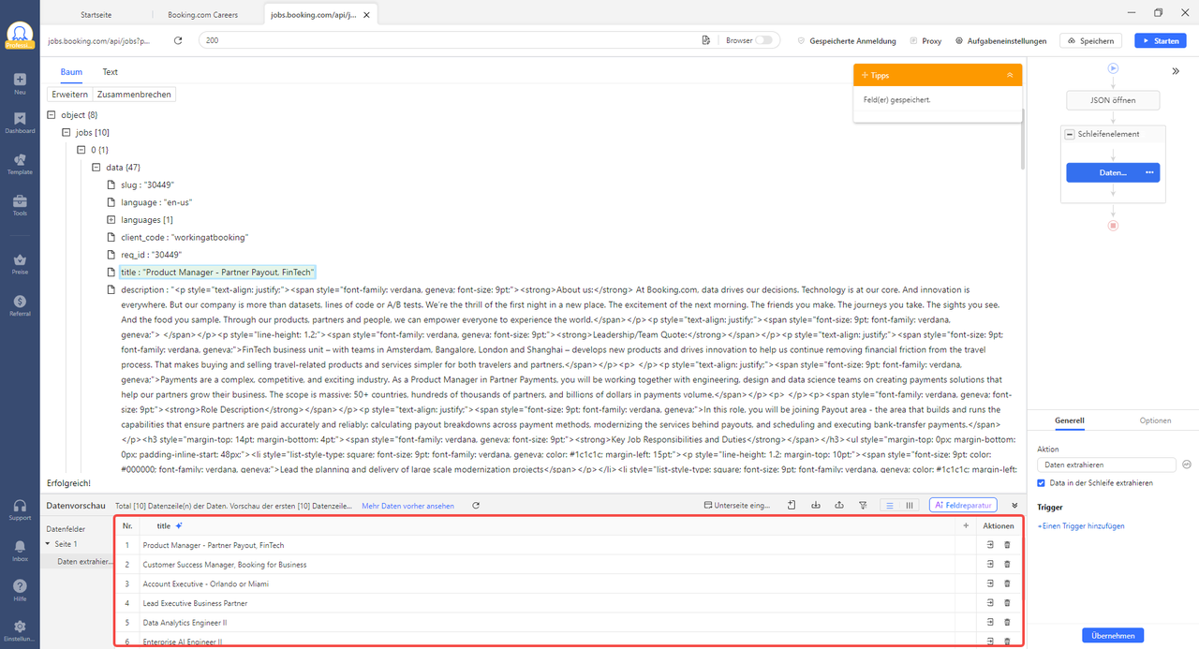Select the Baum tab

71,72
